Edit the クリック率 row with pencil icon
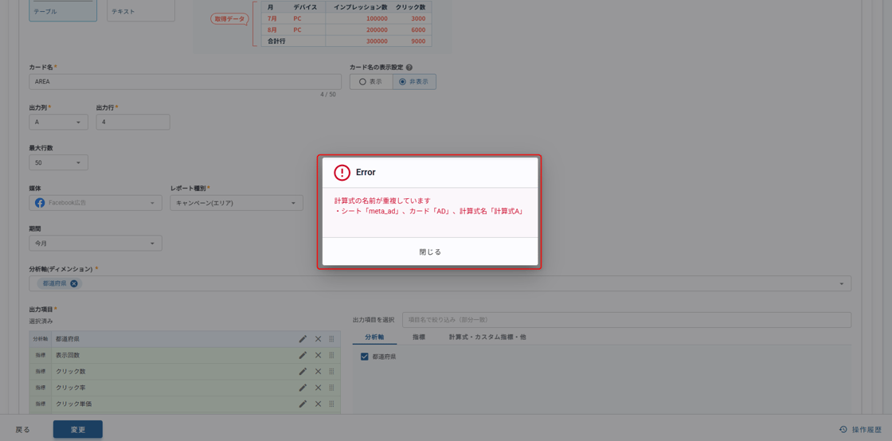 pos(303,388)
